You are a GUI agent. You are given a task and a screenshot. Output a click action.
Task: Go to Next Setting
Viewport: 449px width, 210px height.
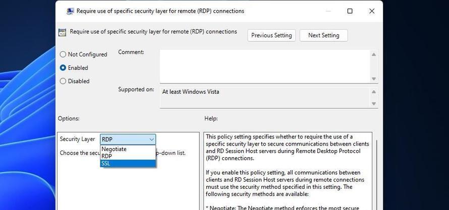click(x=323, y=35)
